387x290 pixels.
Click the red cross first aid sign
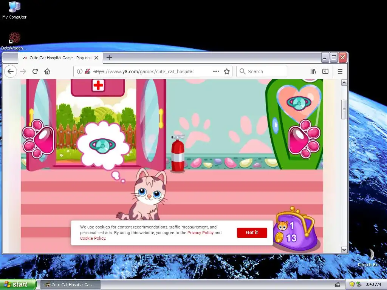(98, 85)
